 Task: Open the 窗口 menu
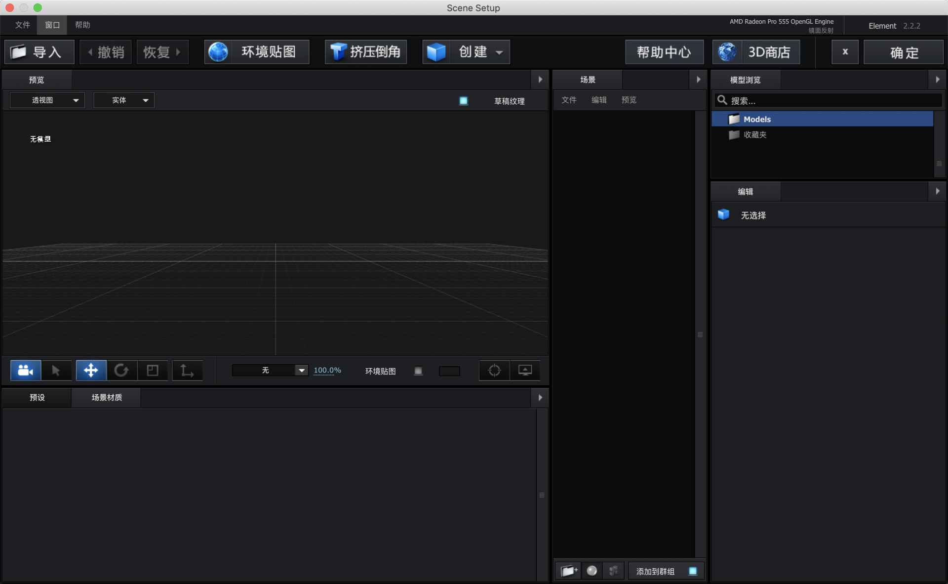52,25
